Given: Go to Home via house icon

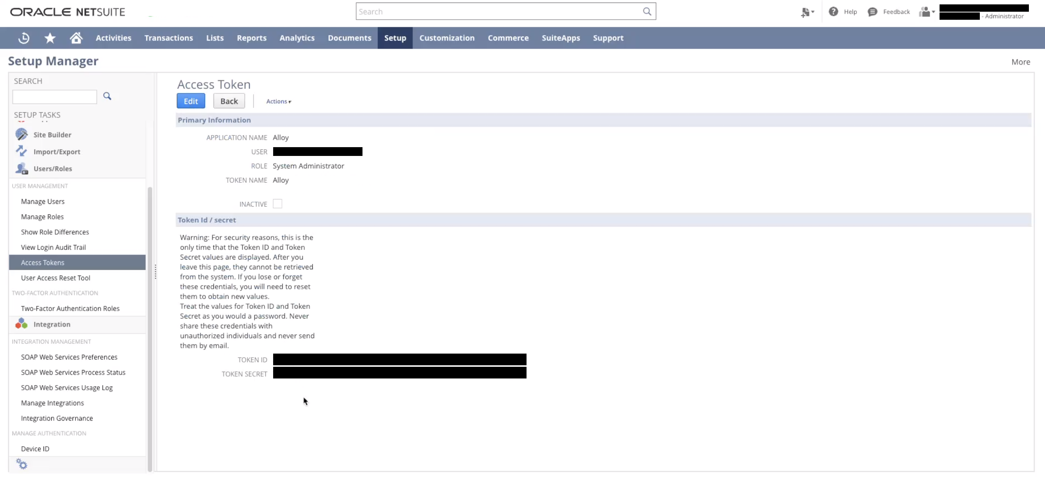Looking at the screenshot, I should [x=76, y=38].
